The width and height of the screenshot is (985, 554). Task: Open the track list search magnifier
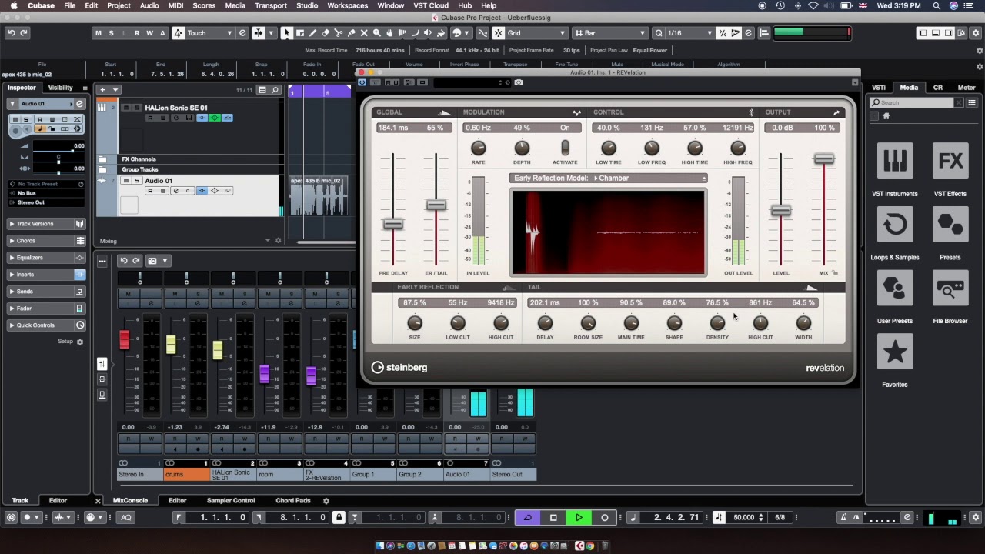(275, 90)
